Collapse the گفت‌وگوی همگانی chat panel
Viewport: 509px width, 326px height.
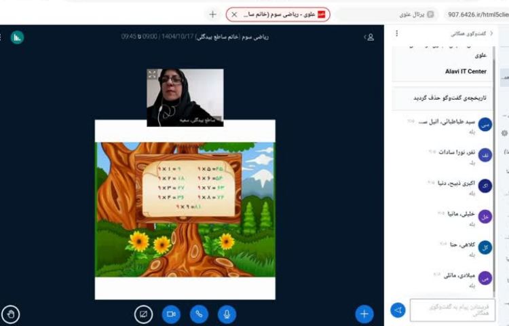click(x=472, y=33)
